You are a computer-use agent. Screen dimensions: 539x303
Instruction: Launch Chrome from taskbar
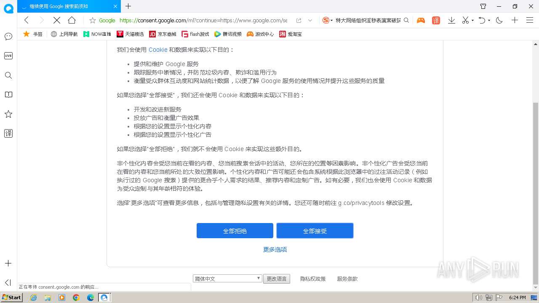click(x=76, y=298)
